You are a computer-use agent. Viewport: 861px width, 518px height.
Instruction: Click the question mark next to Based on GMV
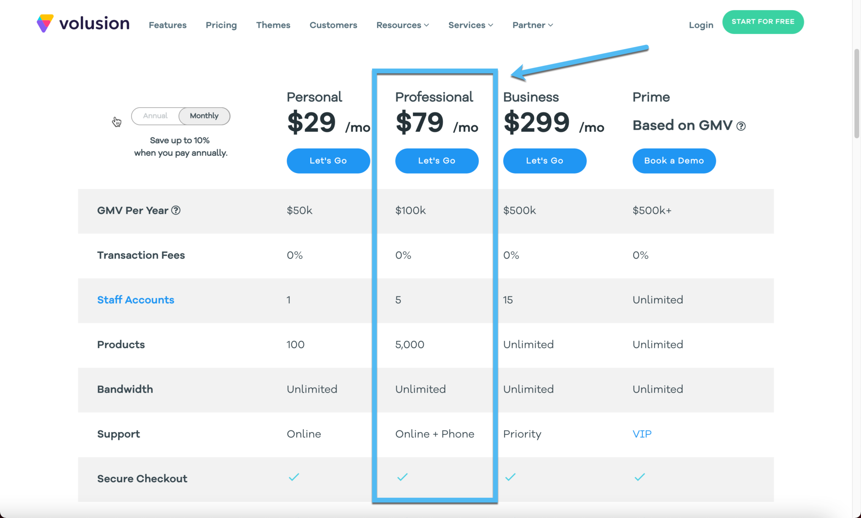[741, 125]
